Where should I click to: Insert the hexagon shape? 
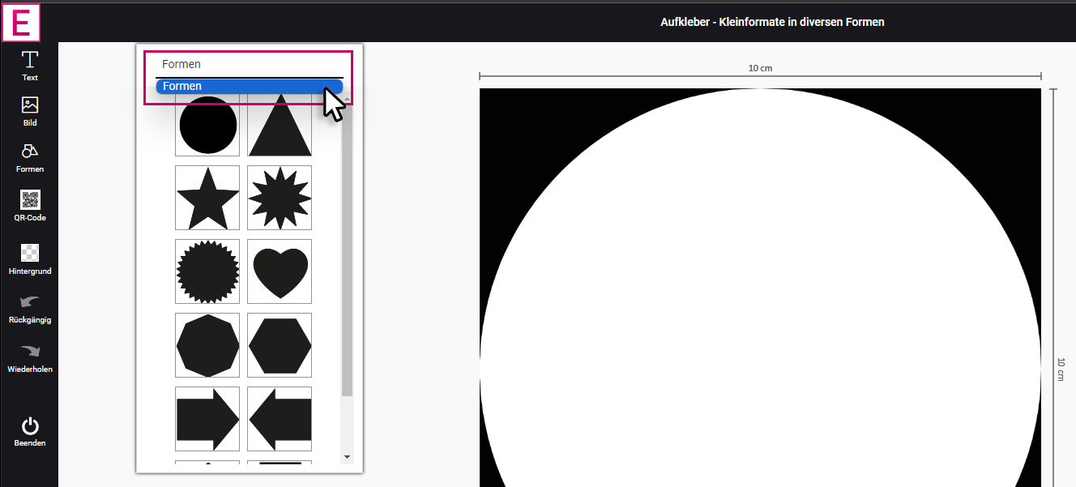[x=280, y=345]
